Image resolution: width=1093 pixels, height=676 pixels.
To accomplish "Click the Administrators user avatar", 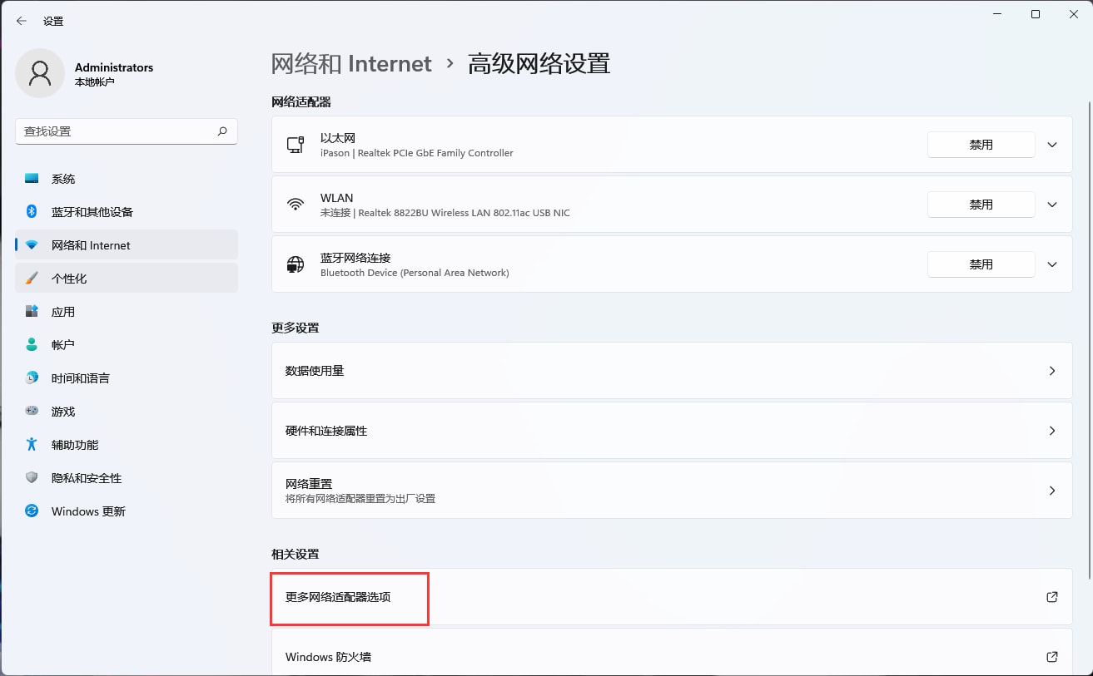I will (x=40, y=73).
